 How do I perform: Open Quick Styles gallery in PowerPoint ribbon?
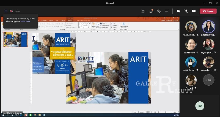click(98, 25)
